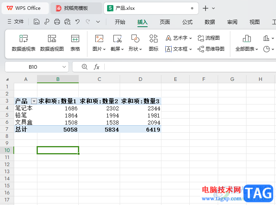
Task: Switch to the 数据 ribbon tab
Action: click(x=209, y=22)
